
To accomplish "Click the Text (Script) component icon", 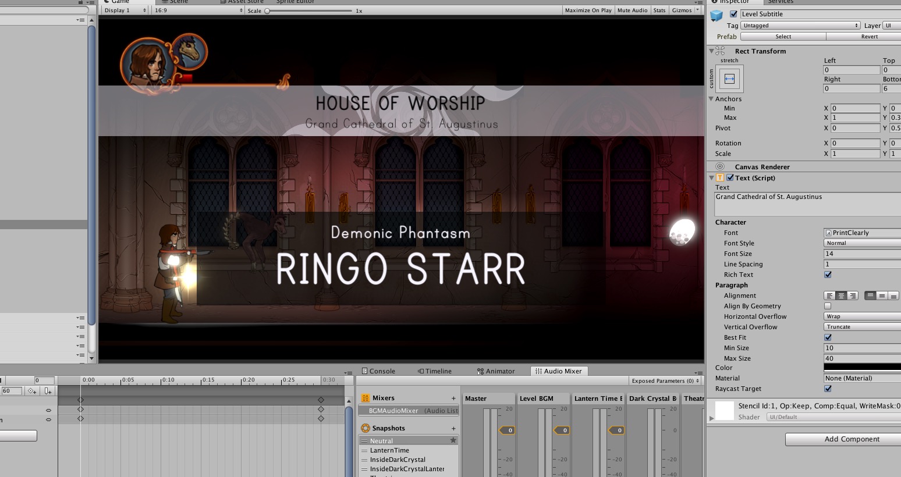I will tap(720, 178).
